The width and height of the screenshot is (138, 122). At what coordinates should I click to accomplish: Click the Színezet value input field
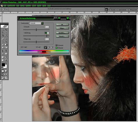47,27
